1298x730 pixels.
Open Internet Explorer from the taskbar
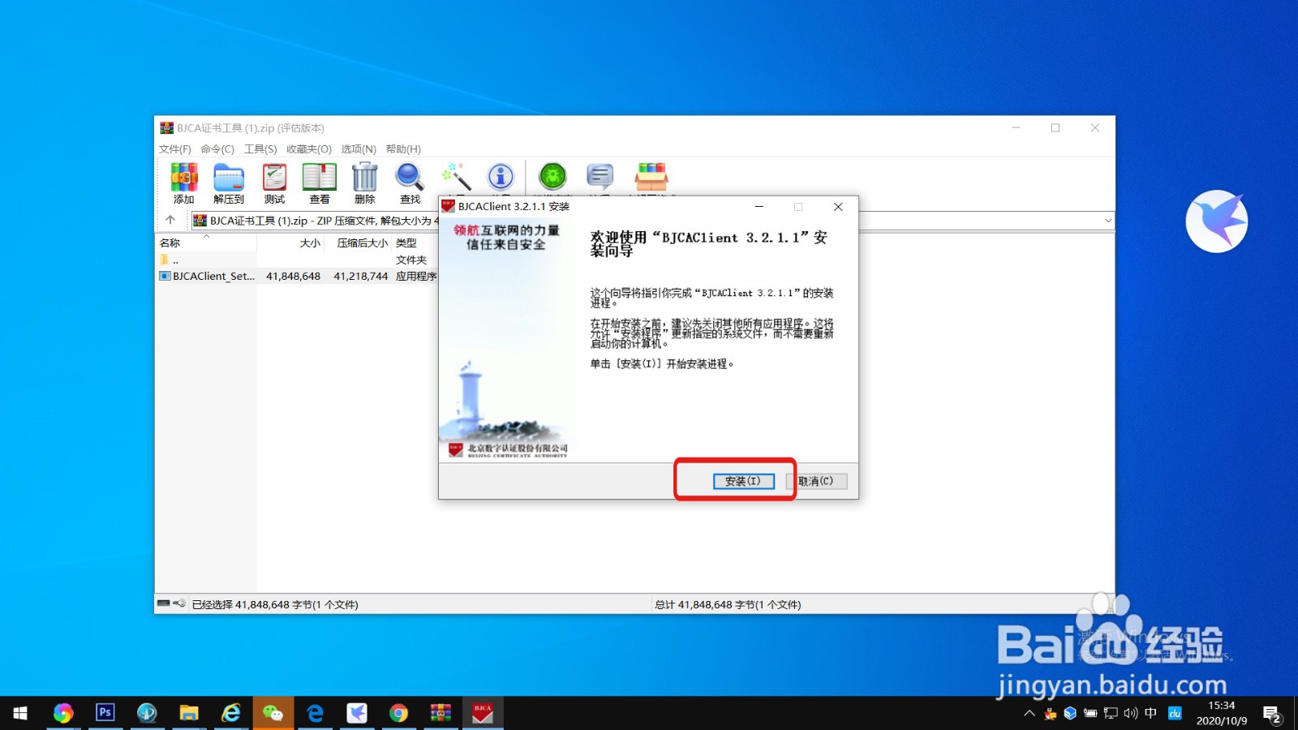[x=231, y=713]
